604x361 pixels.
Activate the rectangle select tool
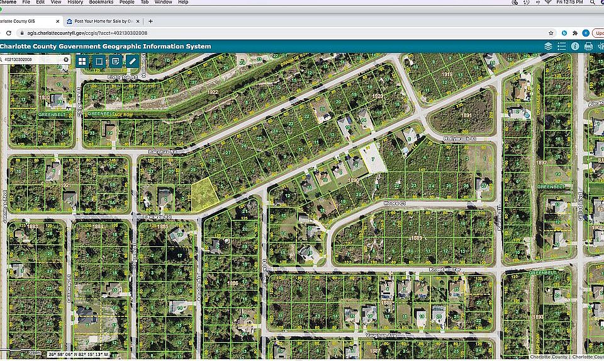[x=99, y=61]
